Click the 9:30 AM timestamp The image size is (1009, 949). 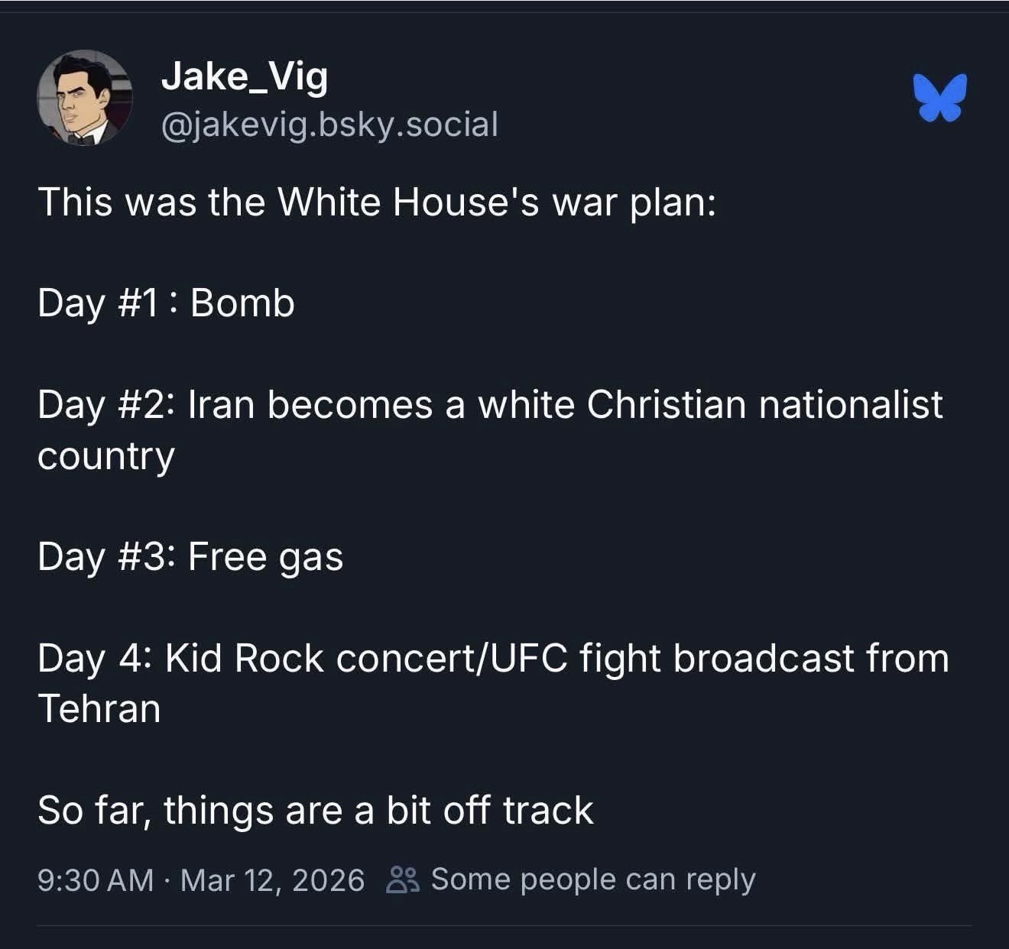coord(96,879)
